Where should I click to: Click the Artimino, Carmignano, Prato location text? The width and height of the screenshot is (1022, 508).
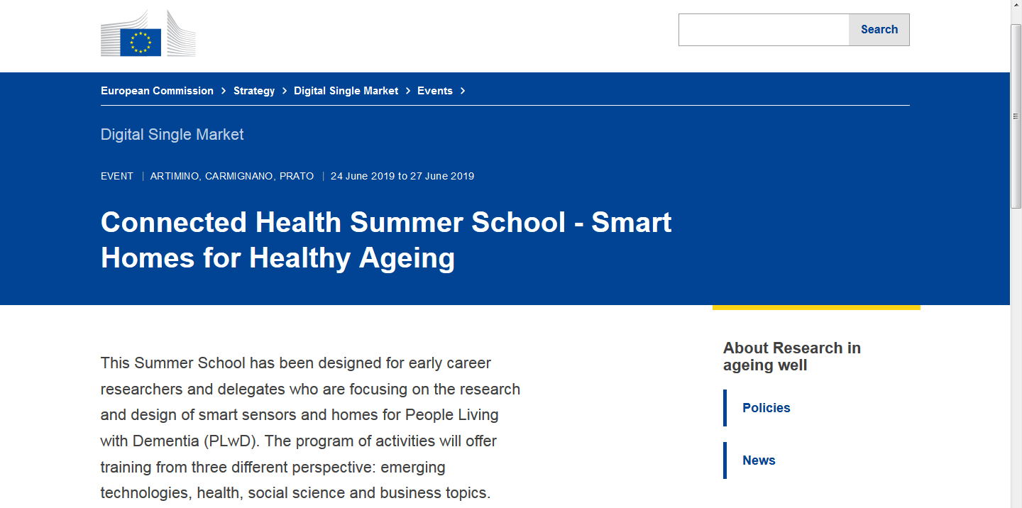click(232, 176)
